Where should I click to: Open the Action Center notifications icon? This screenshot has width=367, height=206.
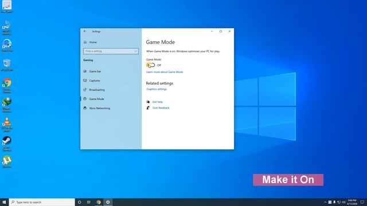[362, 202]
